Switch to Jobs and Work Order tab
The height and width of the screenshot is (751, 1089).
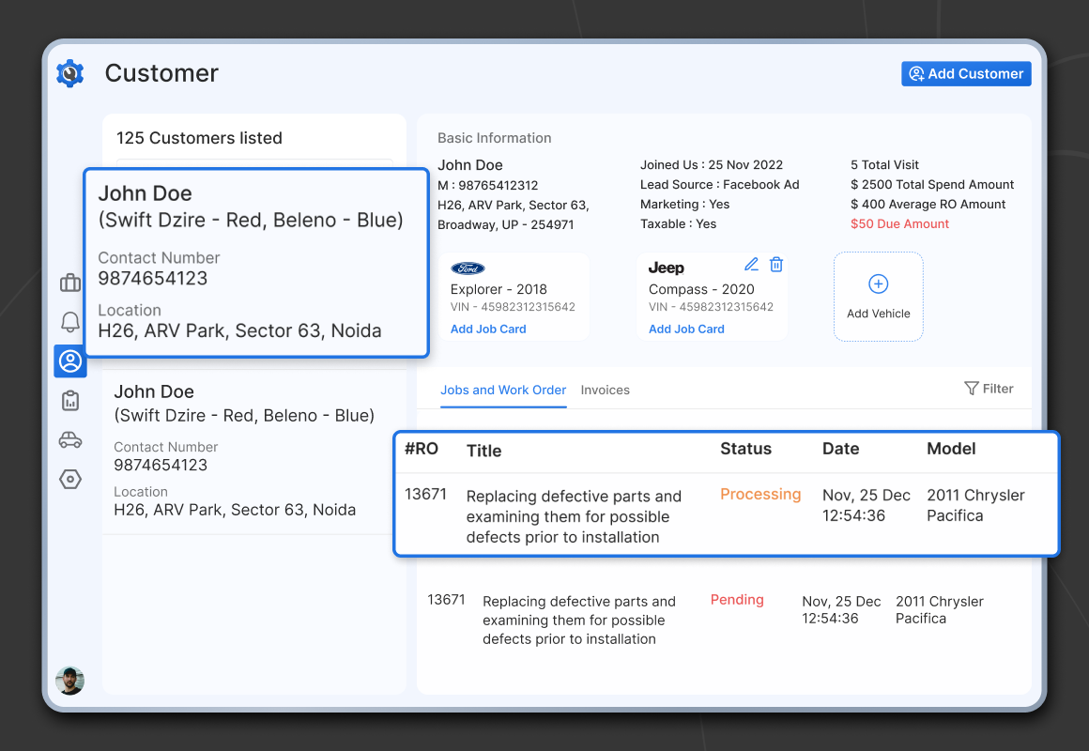(503, 391)
